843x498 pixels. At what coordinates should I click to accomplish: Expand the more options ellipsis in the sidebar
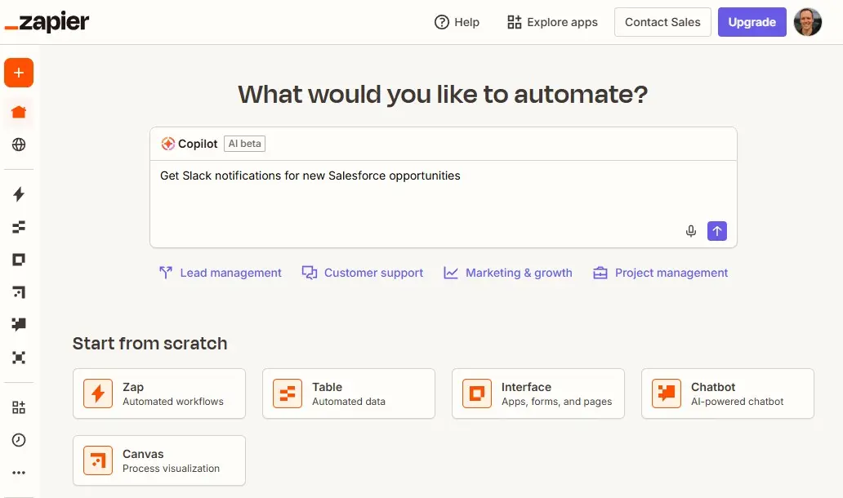point(18,472)
